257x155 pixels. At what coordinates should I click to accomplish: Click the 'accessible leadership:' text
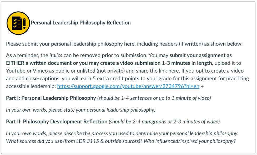[31, 86]
